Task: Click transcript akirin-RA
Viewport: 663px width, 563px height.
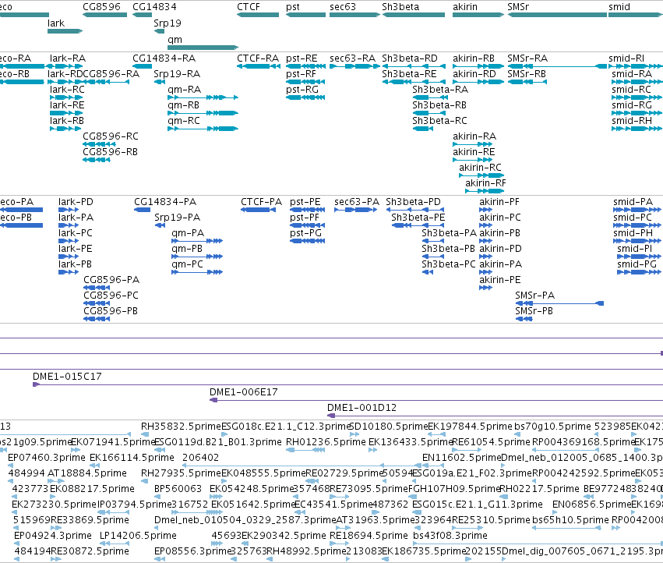Action: [x=474, y=136]
